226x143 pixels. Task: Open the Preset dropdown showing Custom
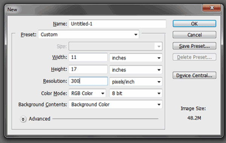tap(89, 34)
